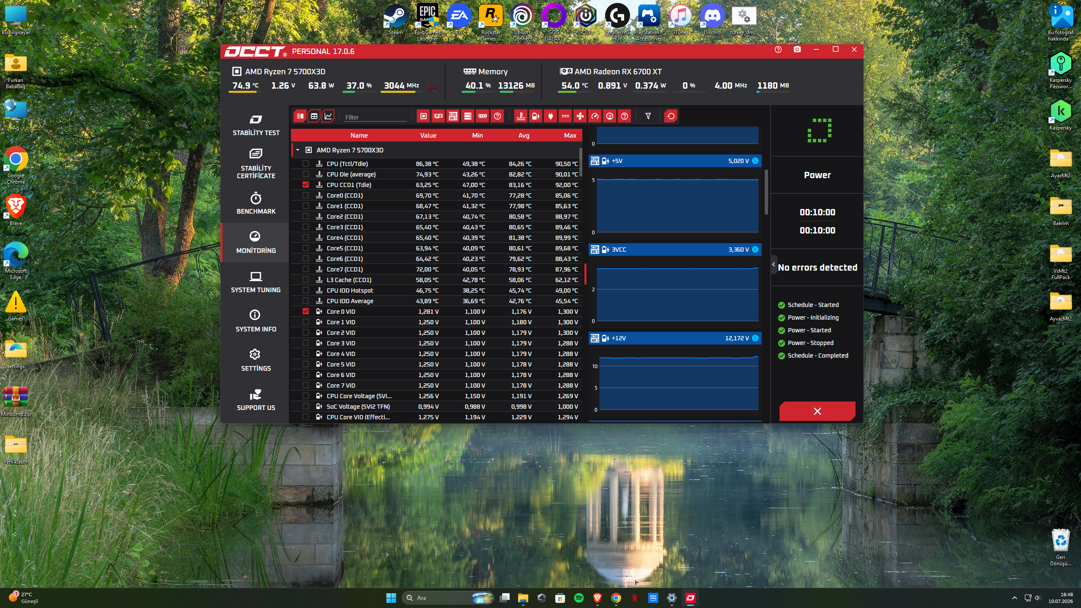Sort sensors by the Avg column
1081x608 pixels.
pos(524,136)
